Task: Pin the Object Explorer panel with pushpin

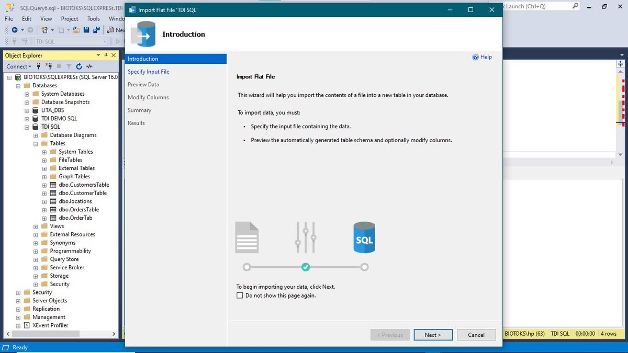Action: [106, 55]
